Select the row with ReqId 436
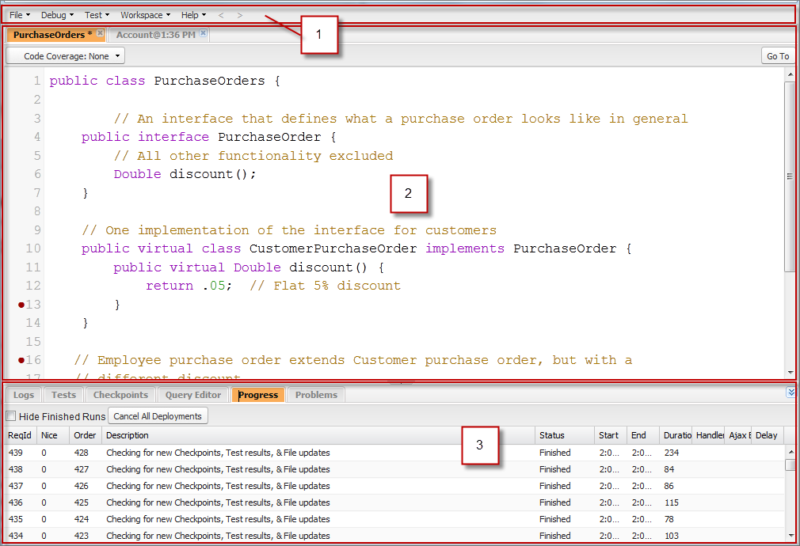The width and height of the screenshot is (800, 546). (394, 502)
